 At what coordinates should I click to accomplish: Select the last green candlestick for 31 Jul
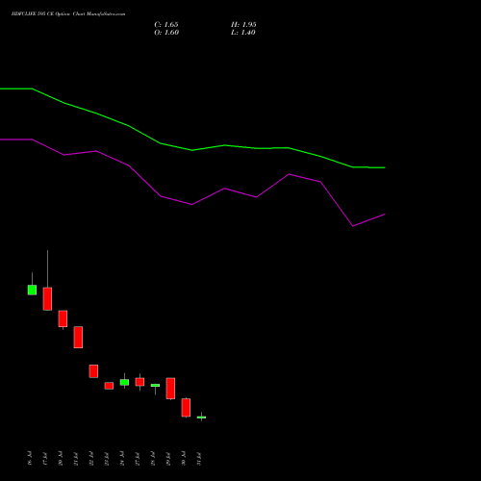pyautogui.click(x=201, y=418)
